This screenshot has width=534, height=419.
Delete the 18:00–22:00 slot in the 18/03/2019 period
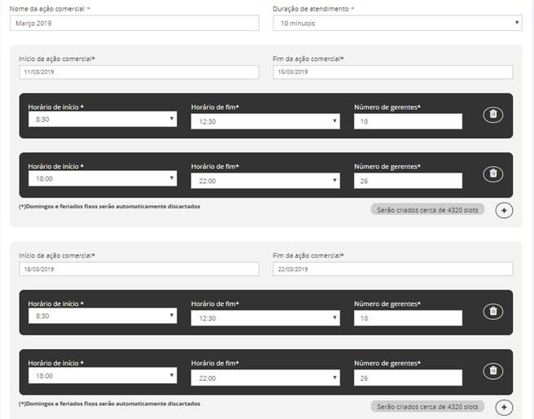click(492, 371)
